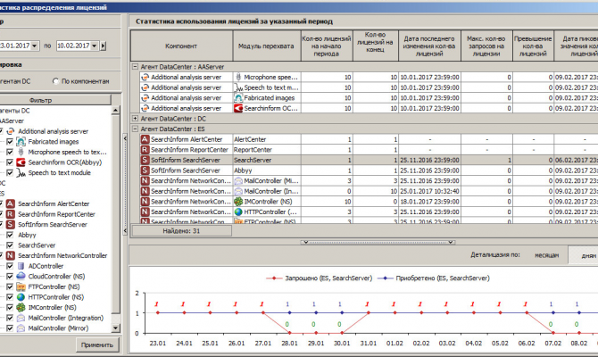The width and height of the screenshot is (598, 357).
Task: Click Приобретено (ES, SearchServer) legend entry
Action: coord(434,278)
